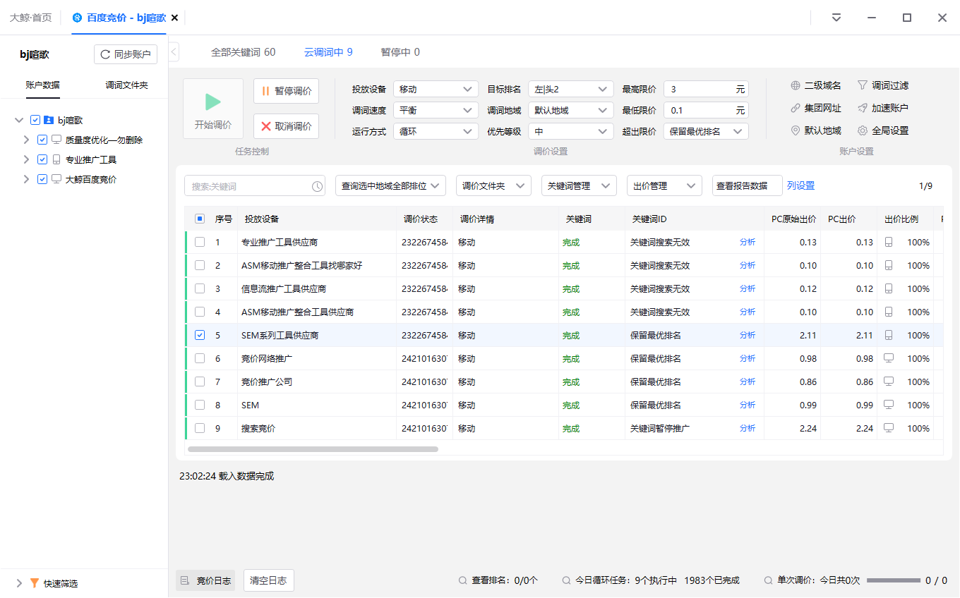
Task: Click the orange pause icon for 暂停调价
Action: [x=266, y=91]
